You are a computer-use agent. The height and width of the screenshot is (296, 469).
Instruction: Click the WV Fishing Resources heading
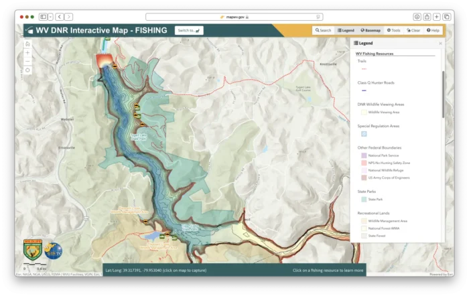[x=375, y=54]
